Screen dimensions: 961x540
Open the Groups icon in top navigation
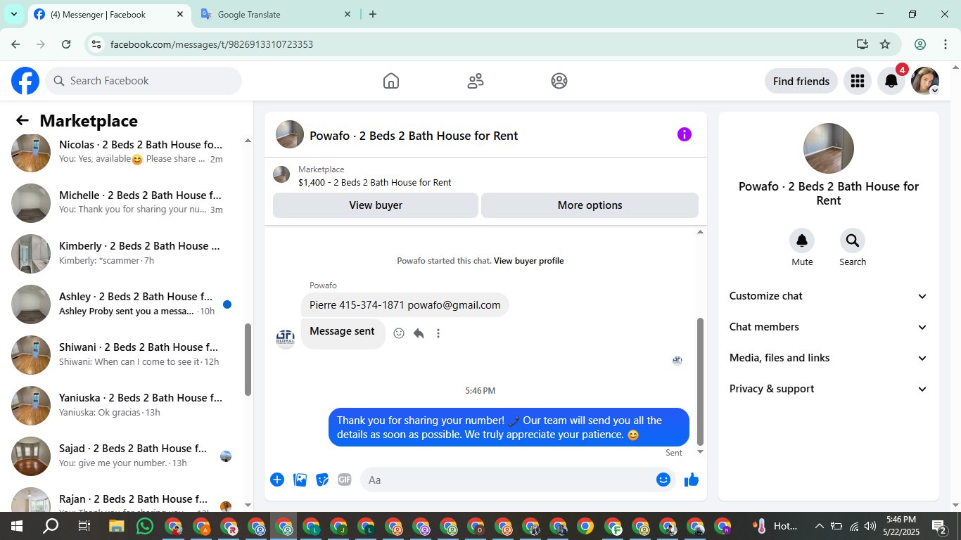559,81
